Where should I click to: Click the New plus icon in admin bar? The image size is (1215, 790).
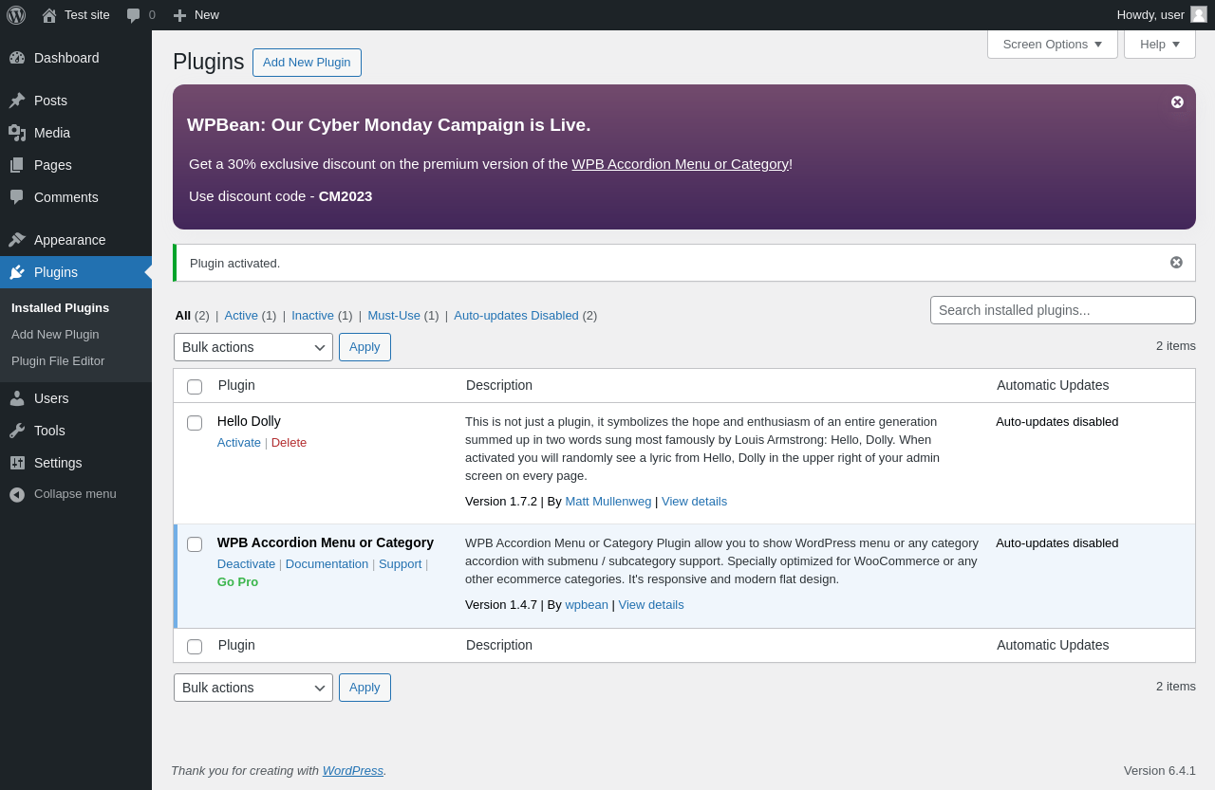[x=179, y=15]
